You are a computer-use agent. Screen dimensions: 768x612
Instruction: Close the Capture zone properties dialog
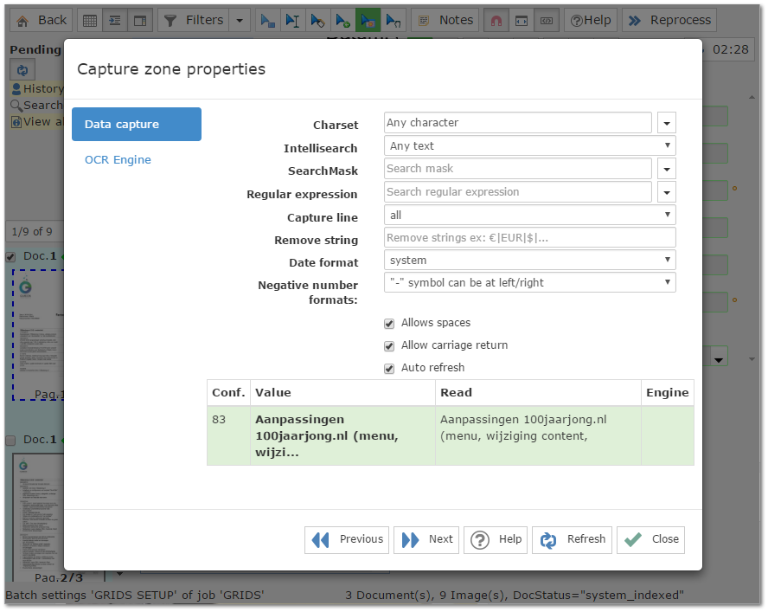(651, 540)
